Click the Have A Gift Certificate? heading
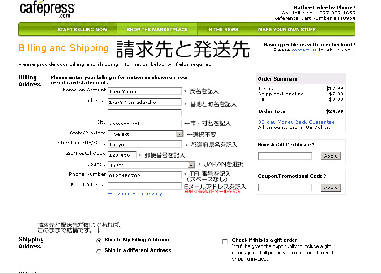The width and height of the screenshot is (381, 274). point(286,145)
